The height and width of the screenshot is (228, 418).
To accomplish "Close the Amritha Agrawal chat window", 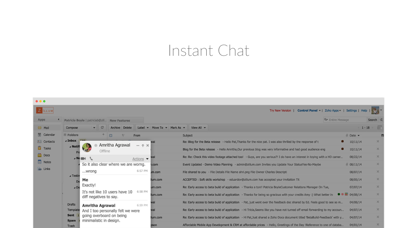I will coord(148,146).
